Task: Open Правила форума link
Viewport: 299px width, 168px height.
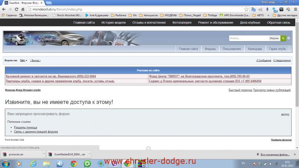Action: [281, 140]
